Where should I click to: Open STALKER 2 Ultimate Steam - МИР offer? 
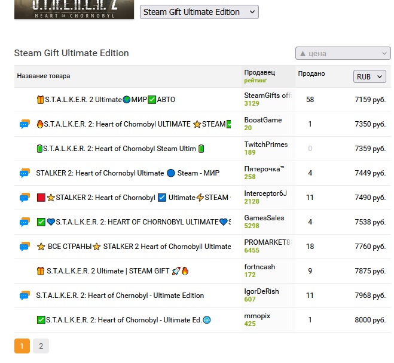(x=128, y=173)
